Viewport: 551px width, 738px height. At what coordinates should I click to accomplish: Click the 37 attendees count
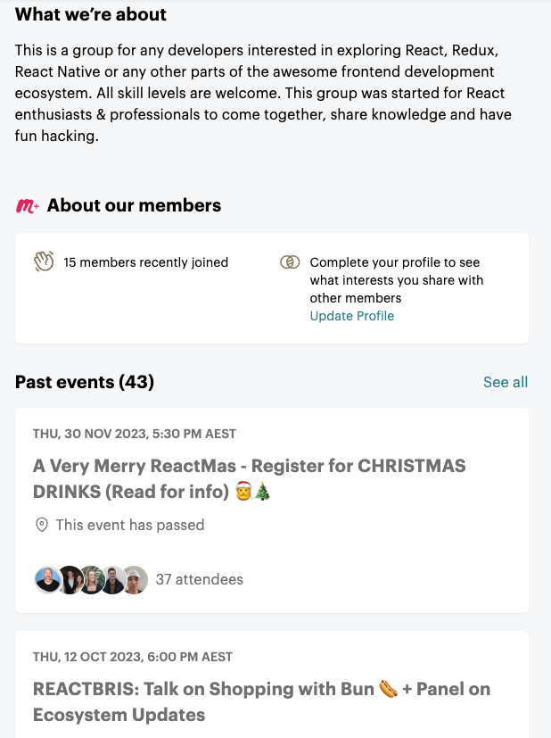[199, 580]
